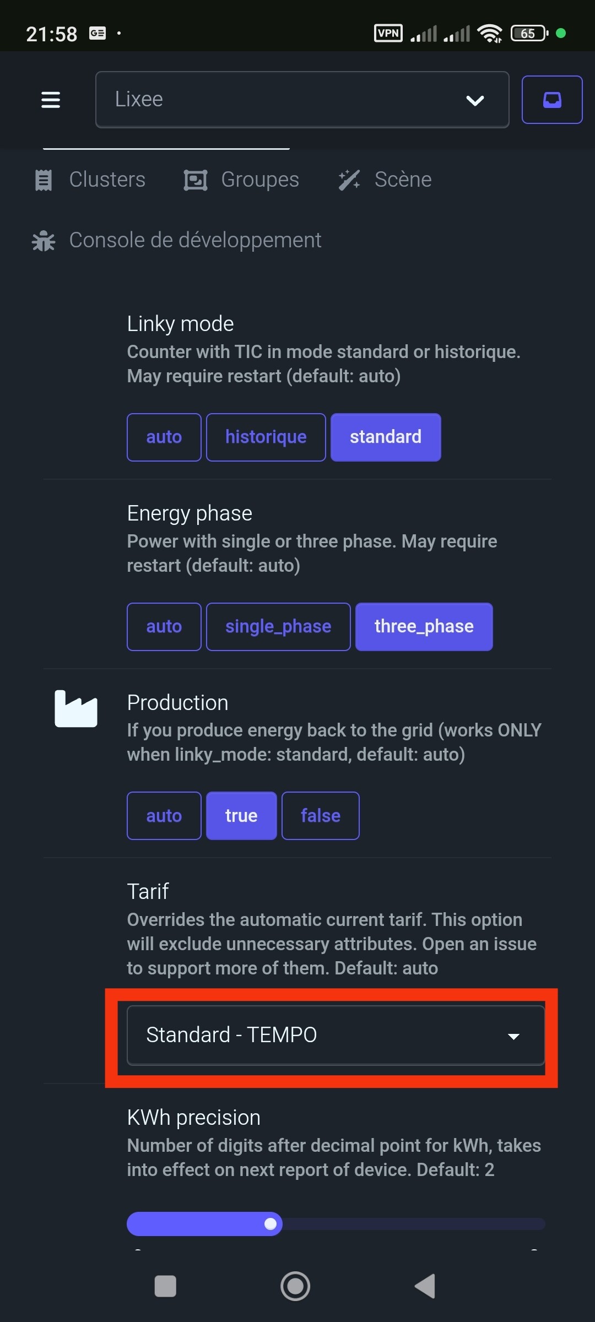This screenshot has width=595, height=1322.
Task: Tap the Android back navigation button
Action: tap(425, 1286)
